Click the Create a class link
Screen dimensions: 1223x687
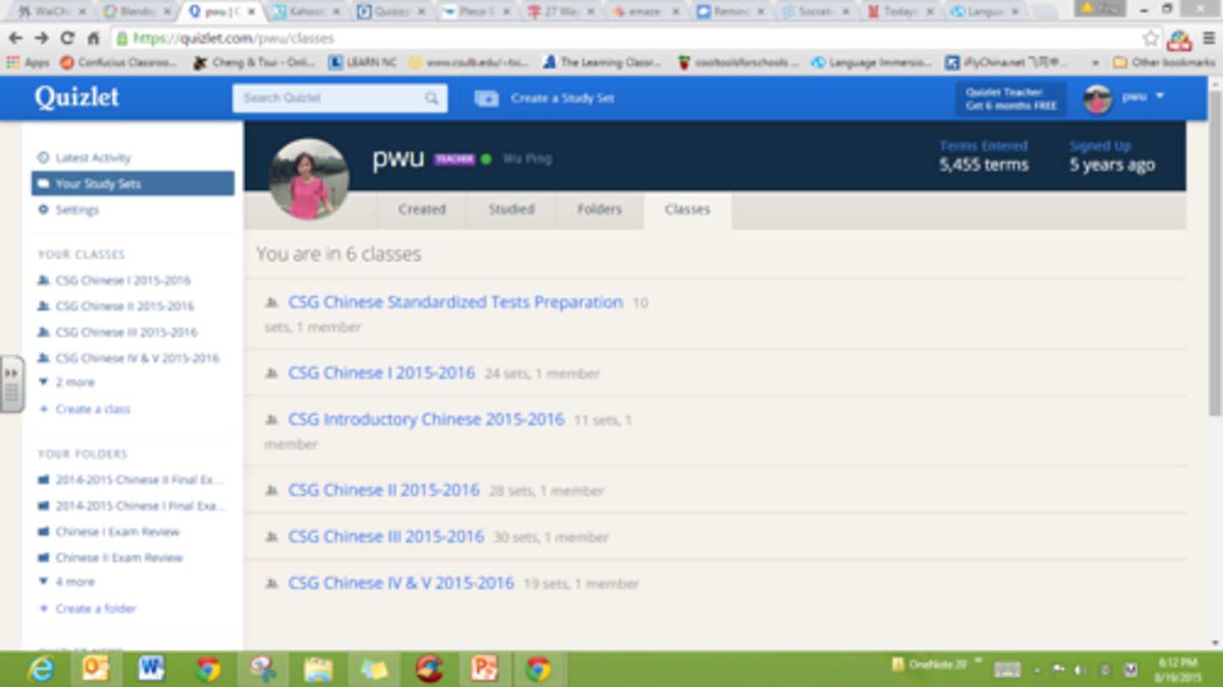coord(93,408)
